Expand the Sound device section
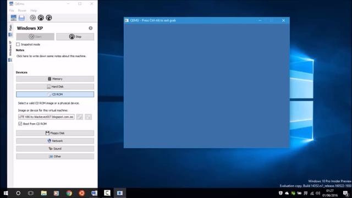This screenshot has width=352, height=198. [55, 148]
